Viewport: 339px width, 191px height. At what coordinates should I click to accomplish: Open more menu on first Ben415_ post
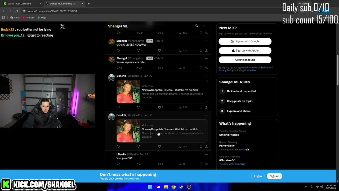pos(206,76)
